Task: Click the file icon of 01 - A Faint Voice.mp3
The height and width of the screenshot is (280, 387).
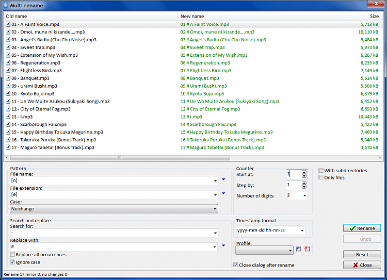Action: coord(8,24)
